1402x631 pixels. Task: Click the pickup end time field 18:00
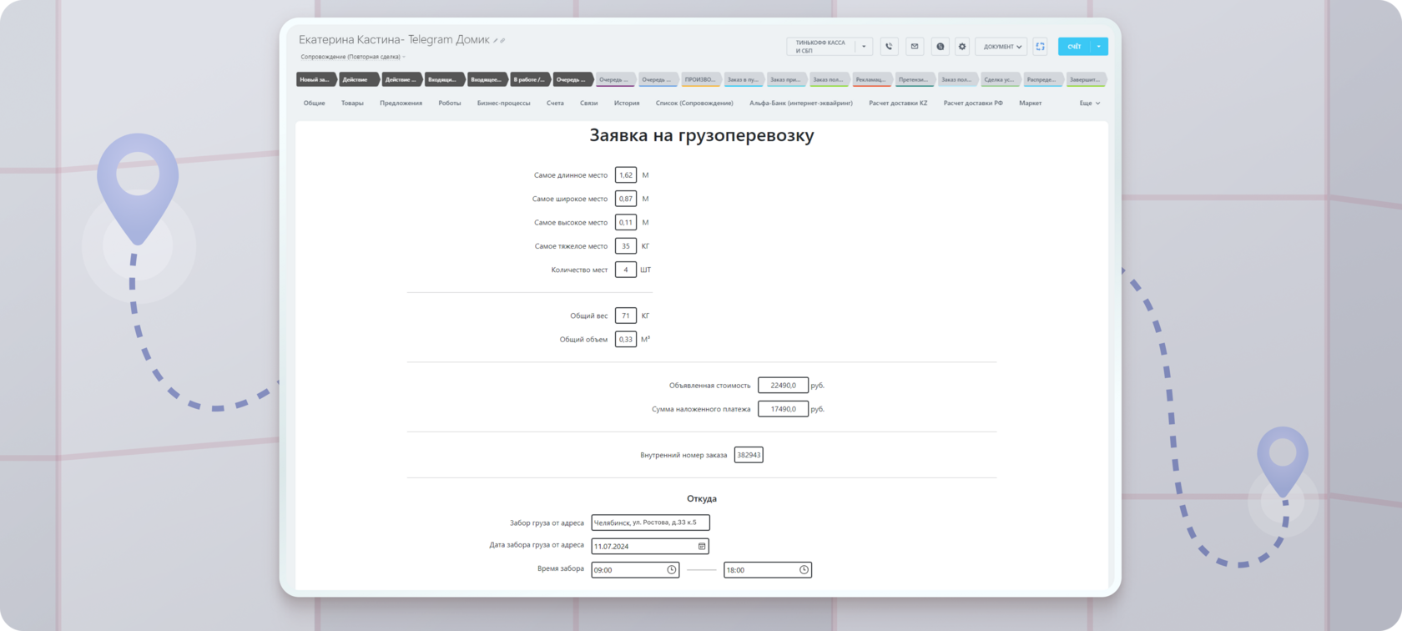click(x=768, y=570)
